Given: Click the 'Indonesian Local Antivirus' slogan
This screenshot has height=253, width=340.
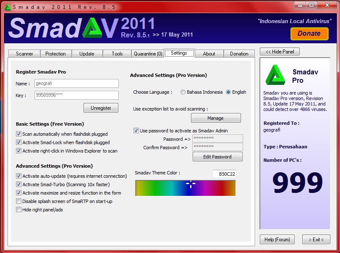Looking at the screenshot, I should [295, 21].
